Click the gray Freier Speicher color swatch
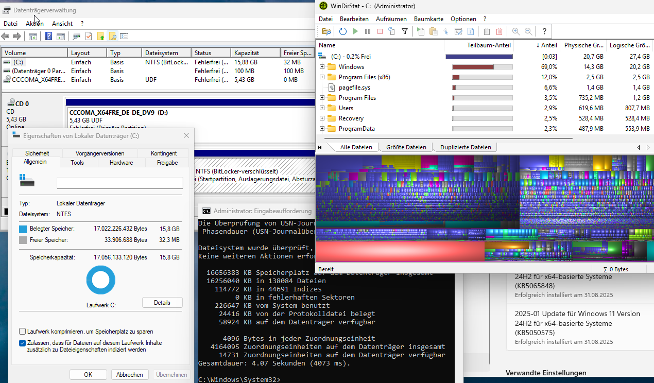 point(23,240)
